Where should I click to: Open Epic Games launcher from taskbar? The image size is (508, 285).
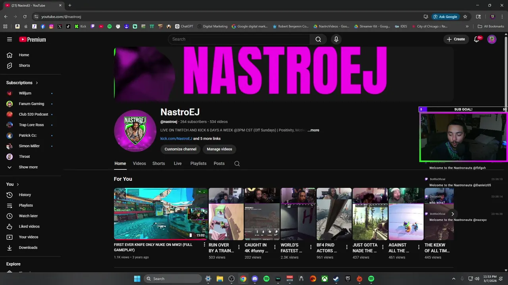[348, 279]
